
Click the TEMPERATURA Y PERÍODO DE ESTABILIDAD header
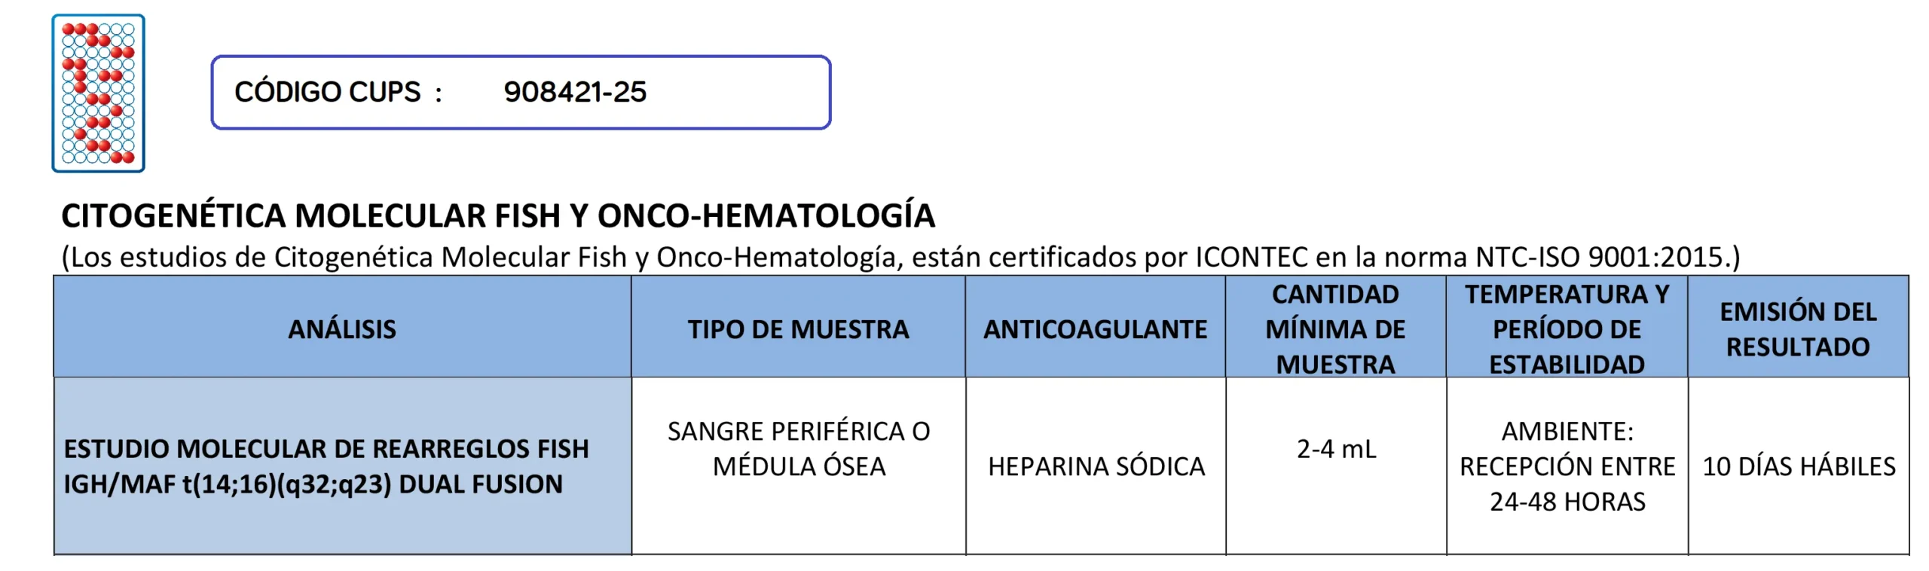coord(1567,329)
